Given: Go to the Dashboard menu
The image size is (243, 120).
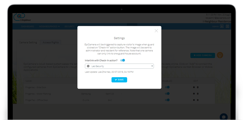Looking at the screenshot, I should (x=28, y=26).
